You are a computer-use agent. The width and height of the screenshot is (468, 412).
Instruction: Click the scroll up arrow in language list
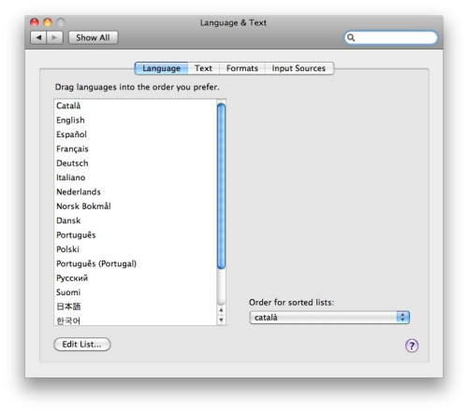point(221,310)
